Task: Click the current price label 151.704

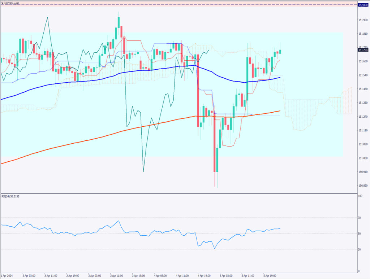Action: (x=363, y=50)
